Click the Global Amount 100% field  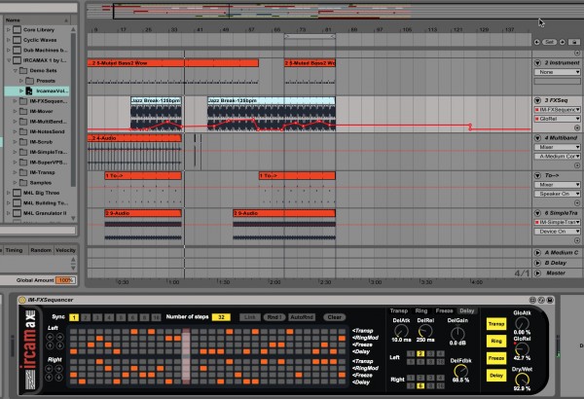(65, 279)
